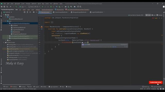Click the Back navigation arrow
This screenshot has width=165, height=92.
coord(11,7)
